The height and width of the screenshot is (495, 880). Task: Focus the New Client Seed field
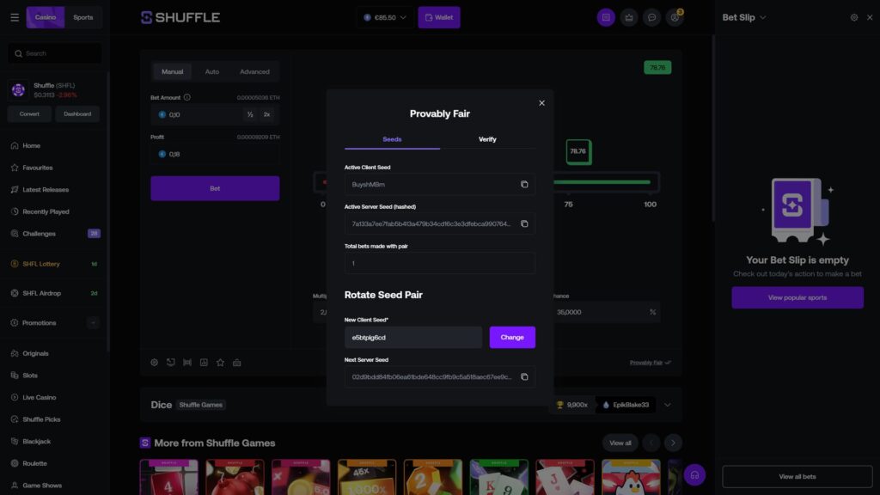[x=413, y=337]
